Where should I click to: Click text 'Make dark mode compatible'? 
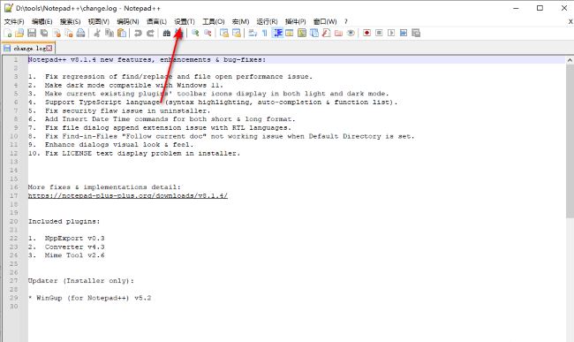(98, 85)
